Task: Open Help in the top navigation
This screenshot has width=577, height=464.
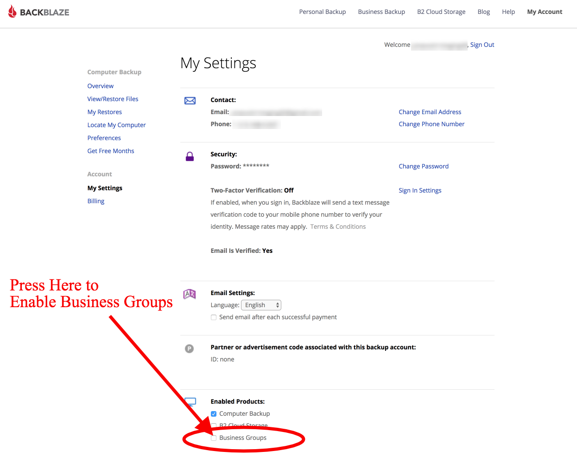Action: (508, 12)
